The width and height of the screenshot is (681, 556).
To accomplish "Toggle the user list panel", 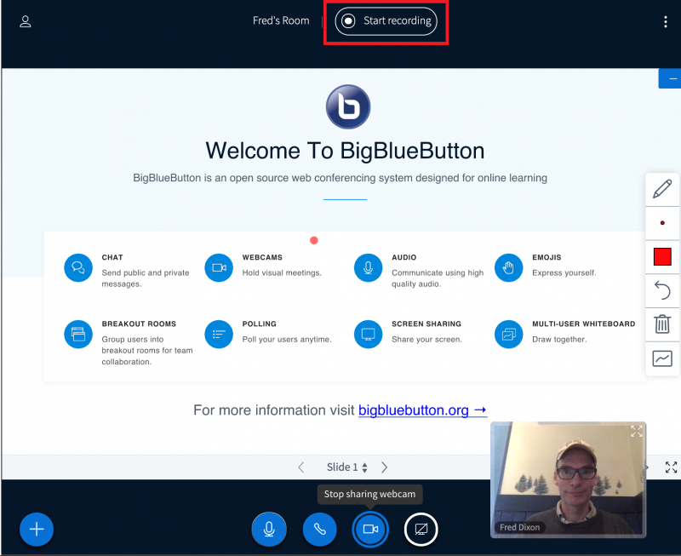I will click(x=26, y=21).
